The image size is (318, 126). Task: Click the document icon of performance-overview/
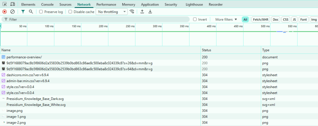coord(3,57)
